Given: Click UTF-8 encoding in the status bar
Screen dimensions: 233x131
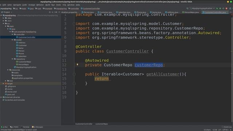Looking at the screenshot, I should (x=225, y=130).
